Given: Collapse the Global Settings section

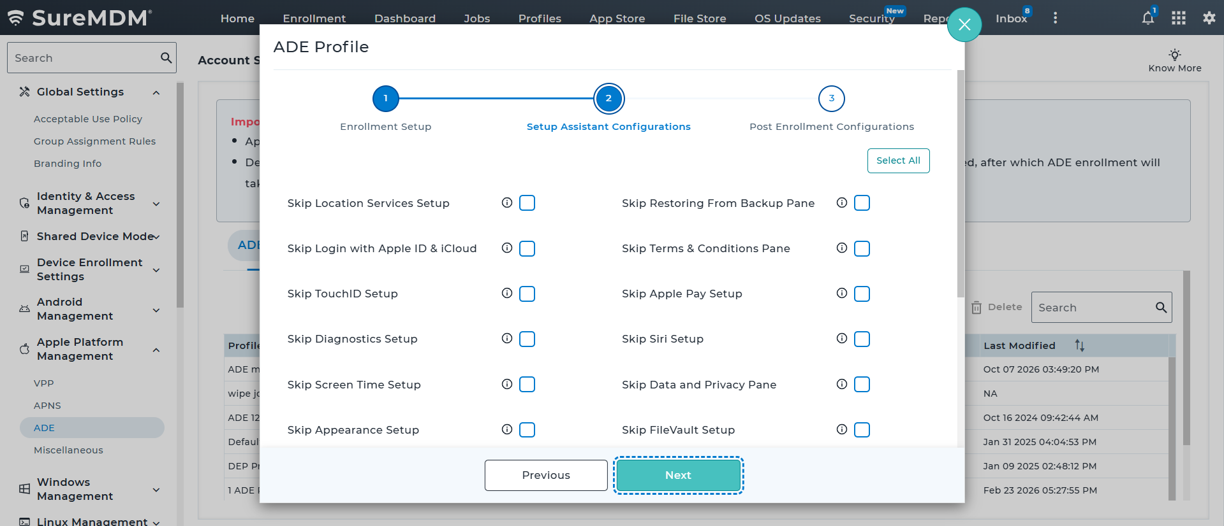Looking at the screenshot, I should pyautogui.click(x=156, y=92).
